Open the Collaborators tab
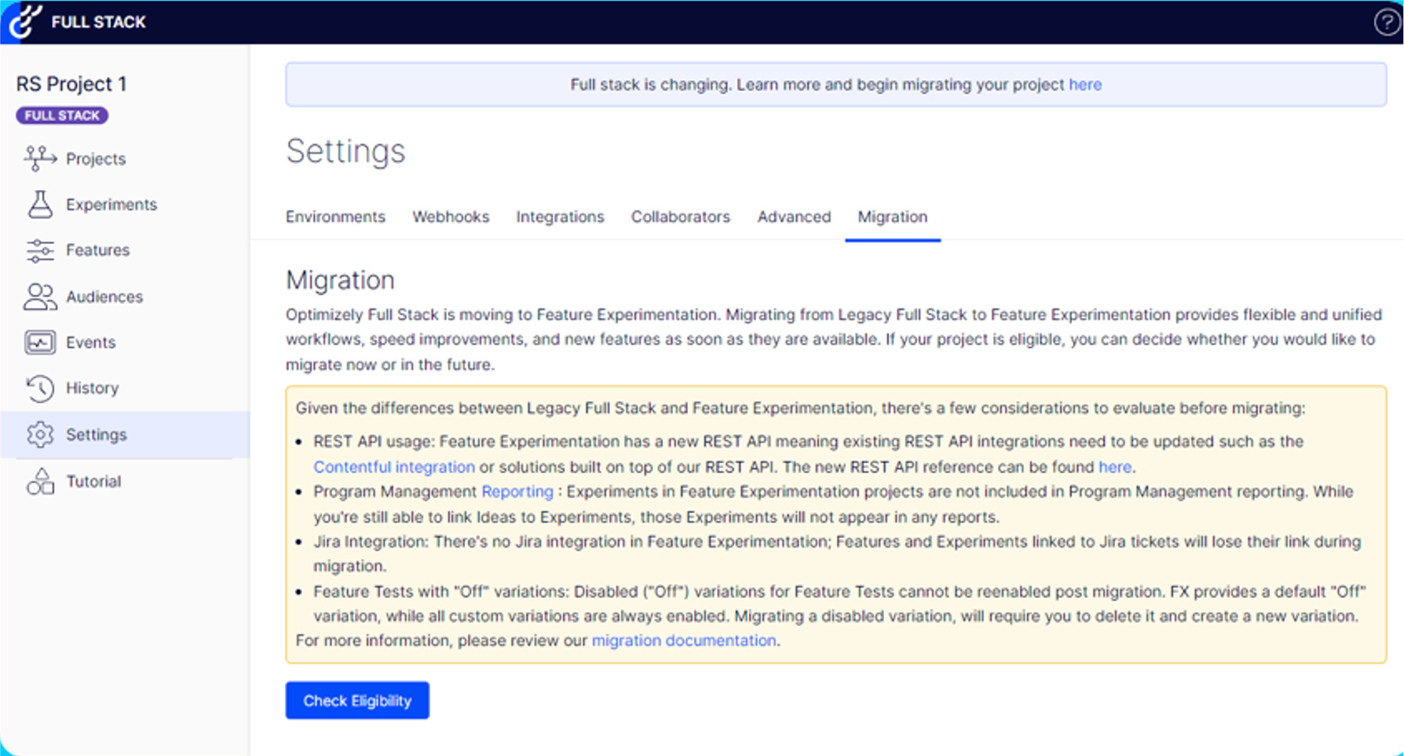Image resolution: width=1404 pixels, height=756 pixels. coord(680,217)
